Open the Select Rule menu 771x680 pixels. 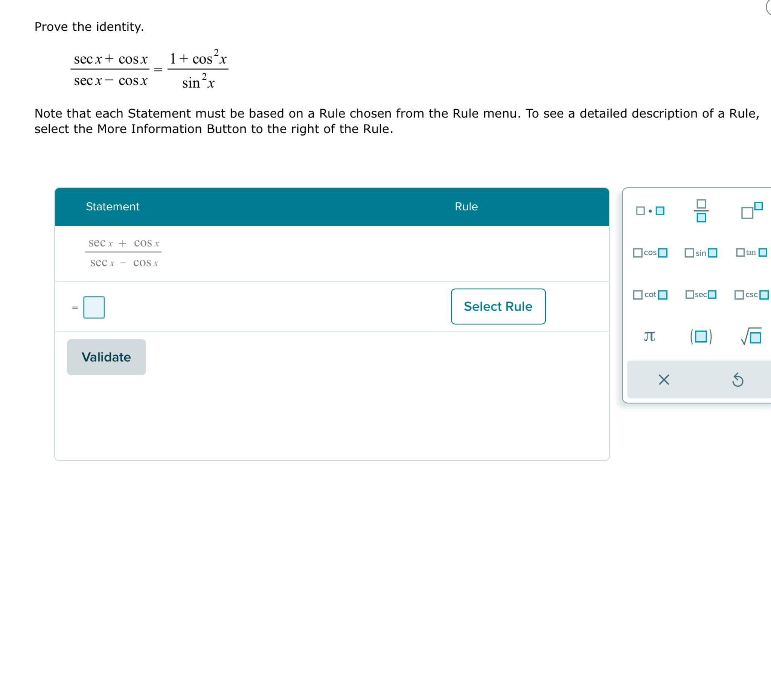coord(498,306)
